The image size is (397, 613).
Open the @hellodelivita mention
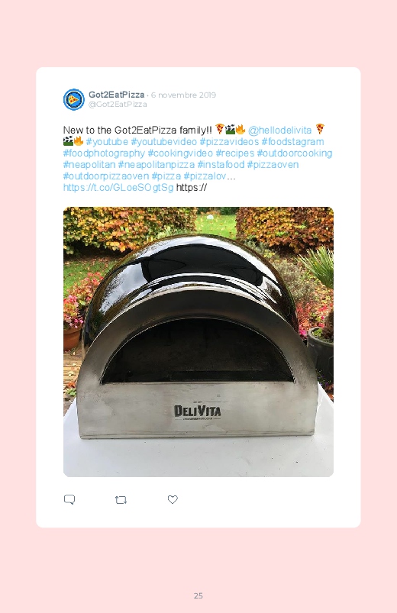279,131
